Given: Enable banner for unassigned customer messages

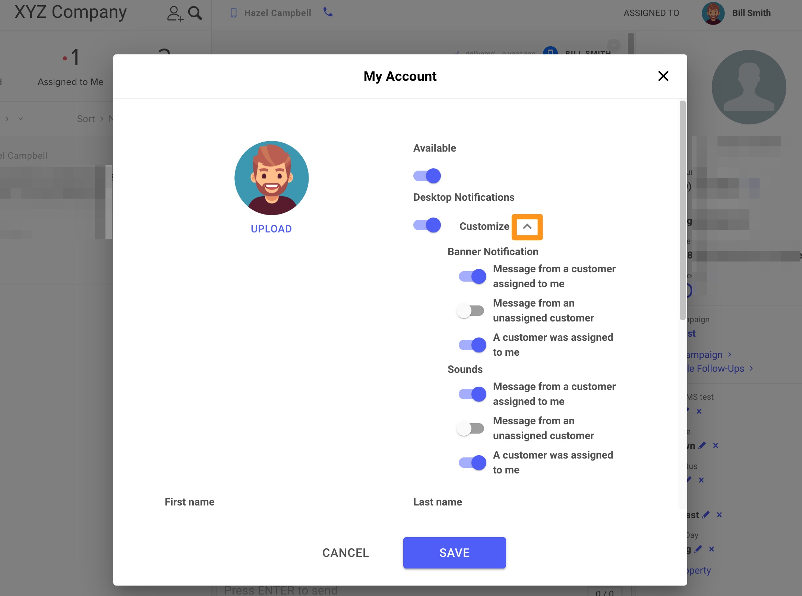Looking at the screenshot, I should 471,311.
